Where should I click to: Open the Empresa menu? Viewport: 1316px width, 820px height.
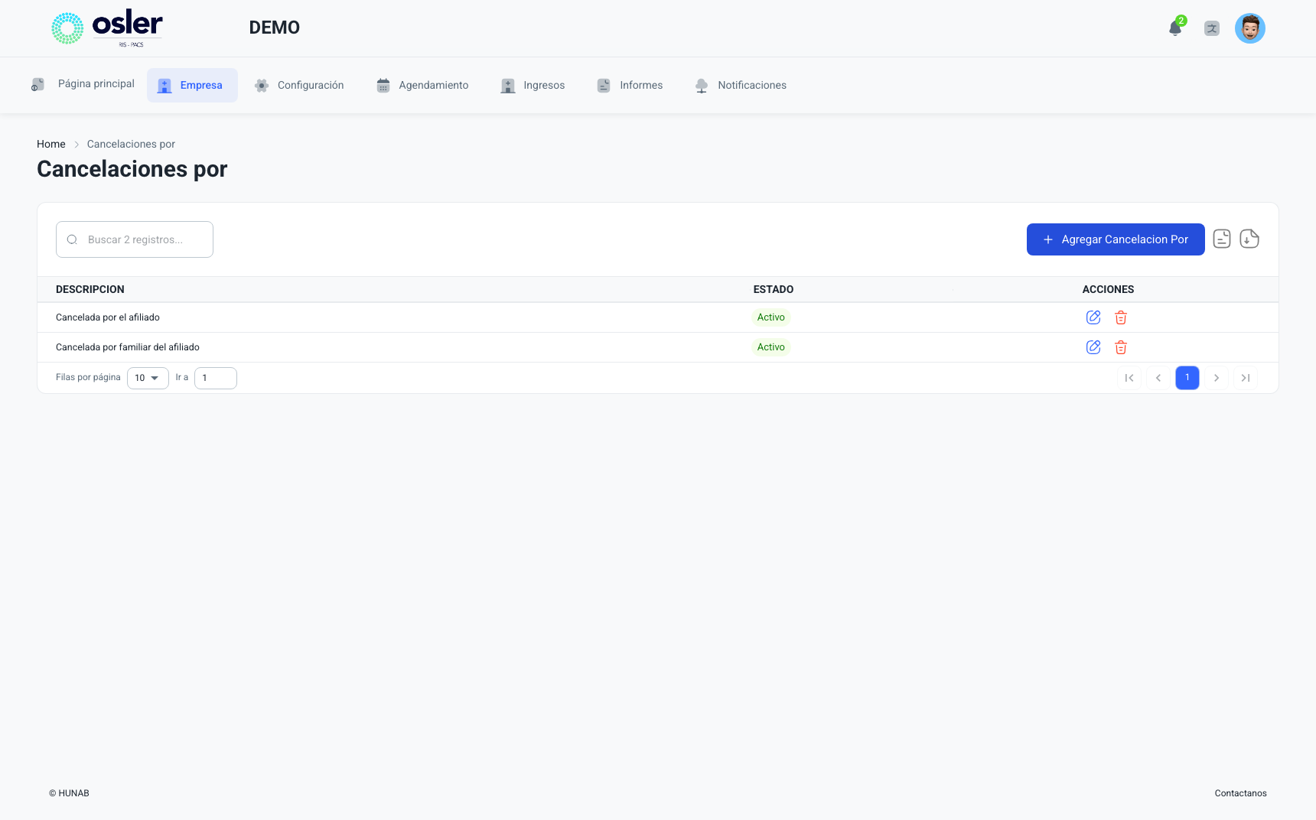(192, 85)
